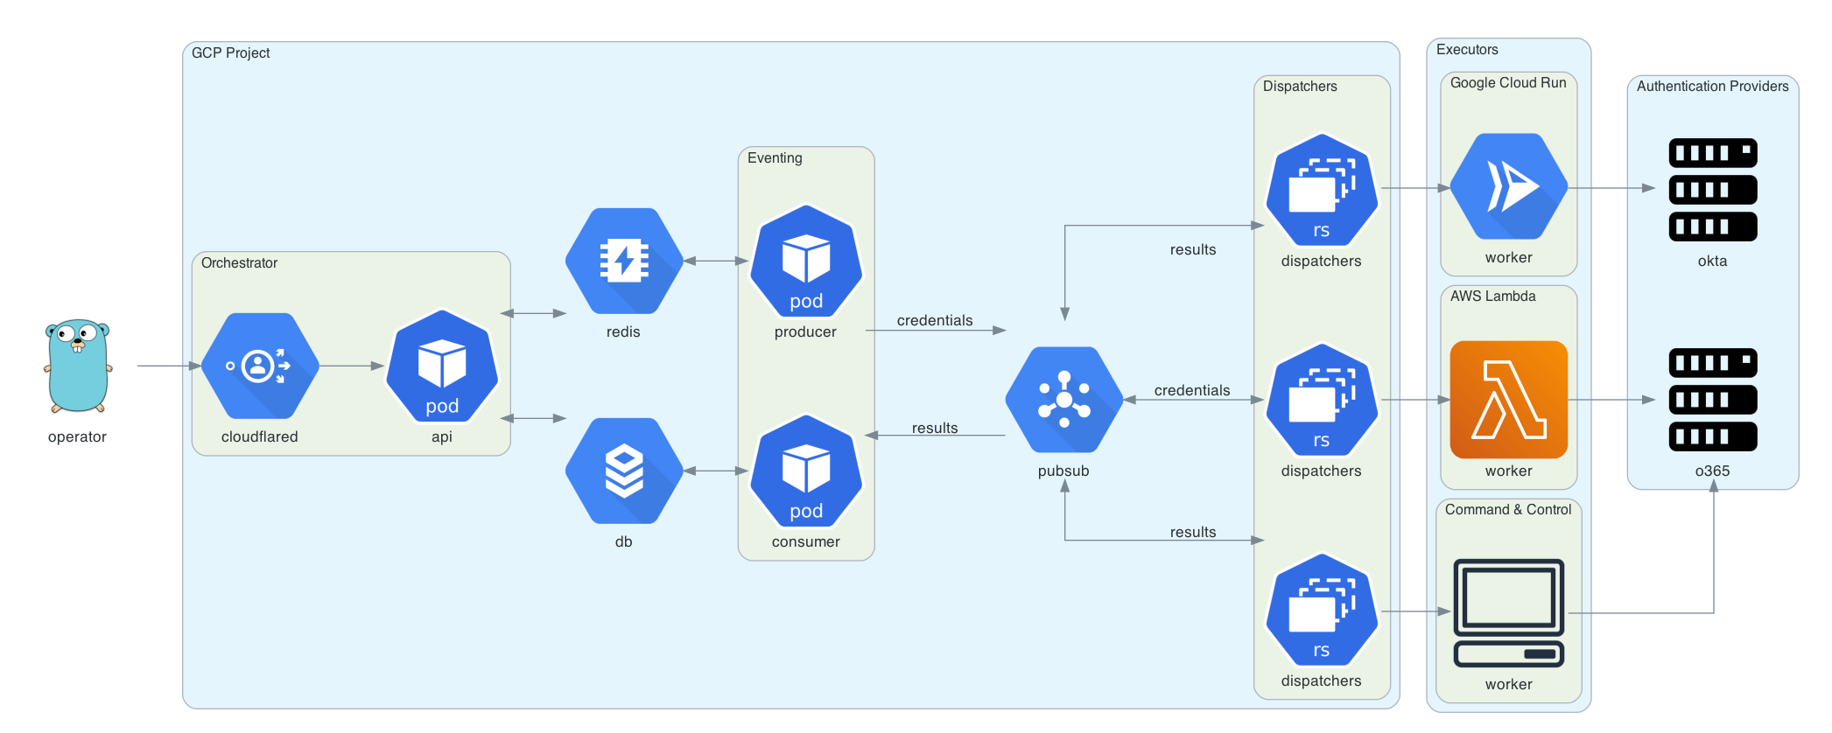The height and width of the screenshot is (733, 1832).
Task: Select the cloudflared hexagon icon
Action: pyautogui.click(x=260, y=366)
